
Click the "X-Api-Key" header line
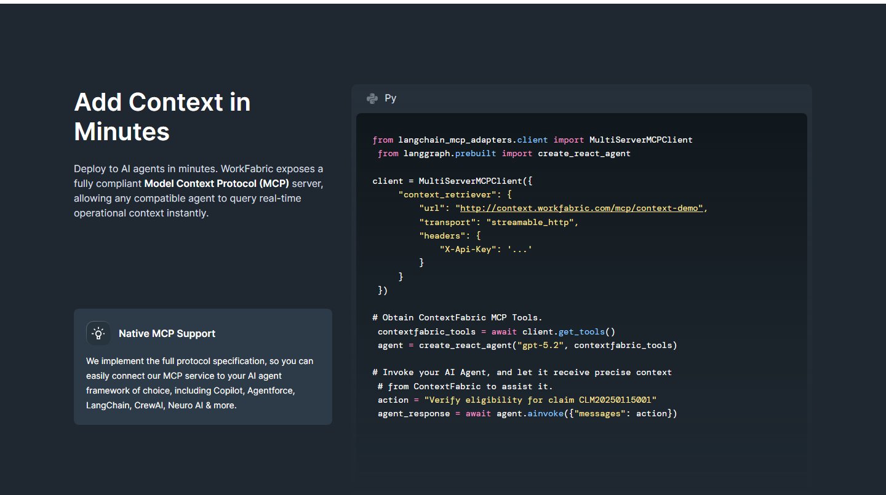(486, 249)
